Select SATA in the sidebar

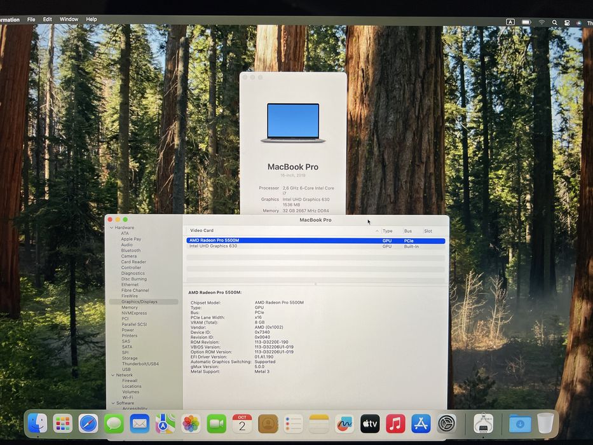(x=127, y=347)
